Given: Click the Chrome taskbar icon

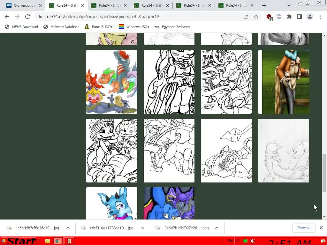Looking at the screenshot, I should pos(57,241).
